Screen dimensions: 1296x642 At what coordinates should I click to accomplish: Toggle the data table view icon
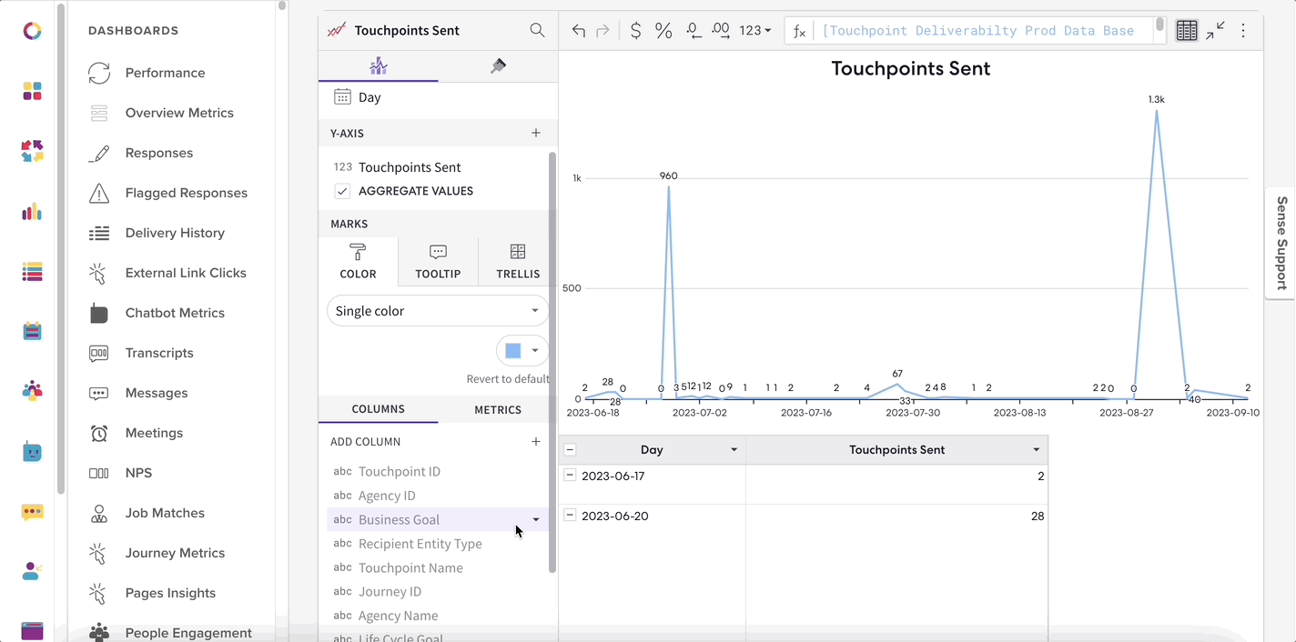point(1187,31)
